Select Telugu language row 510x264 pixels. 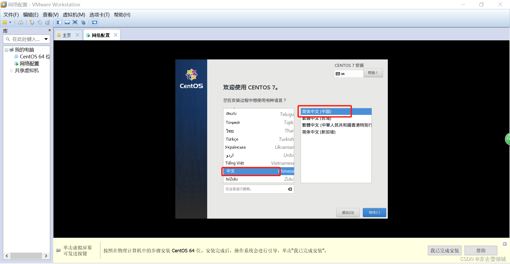pos(259,114)
